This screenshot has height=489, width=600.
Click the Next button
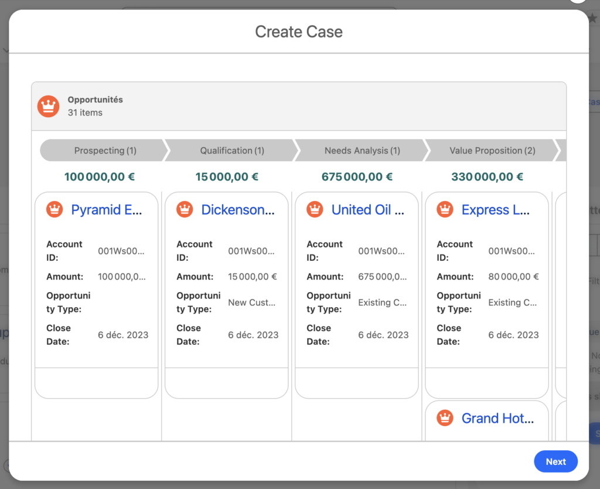coord(555,461)
